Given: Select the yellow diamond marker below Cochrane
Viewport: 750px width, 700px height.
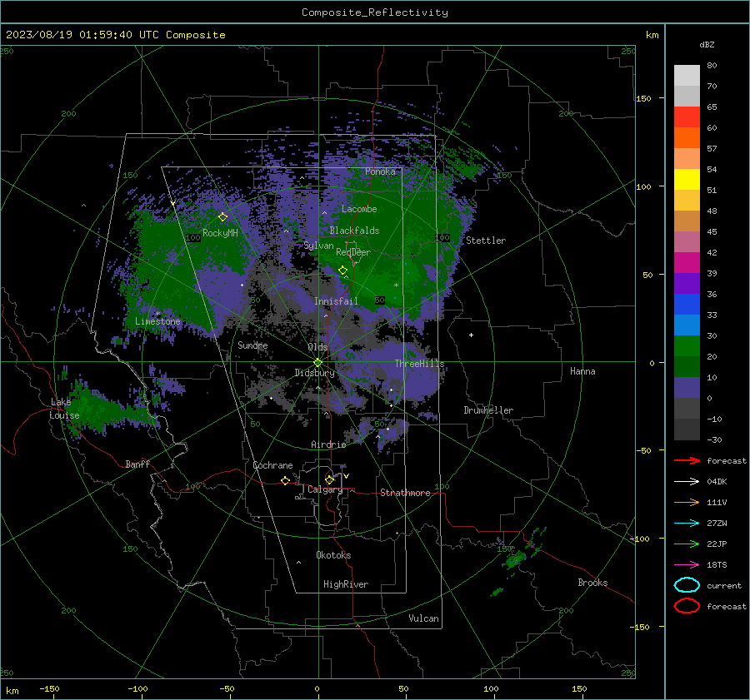Looking at the screenshot, I should click(286, 481).
